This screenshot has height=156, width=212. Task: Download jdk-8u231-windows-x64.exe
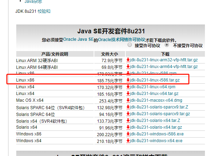click(156, 141)
